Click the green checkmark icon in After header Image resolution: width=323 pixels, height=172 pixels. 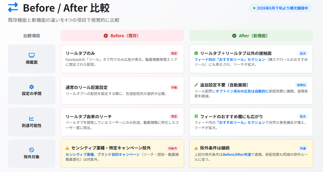coord(234,36)
